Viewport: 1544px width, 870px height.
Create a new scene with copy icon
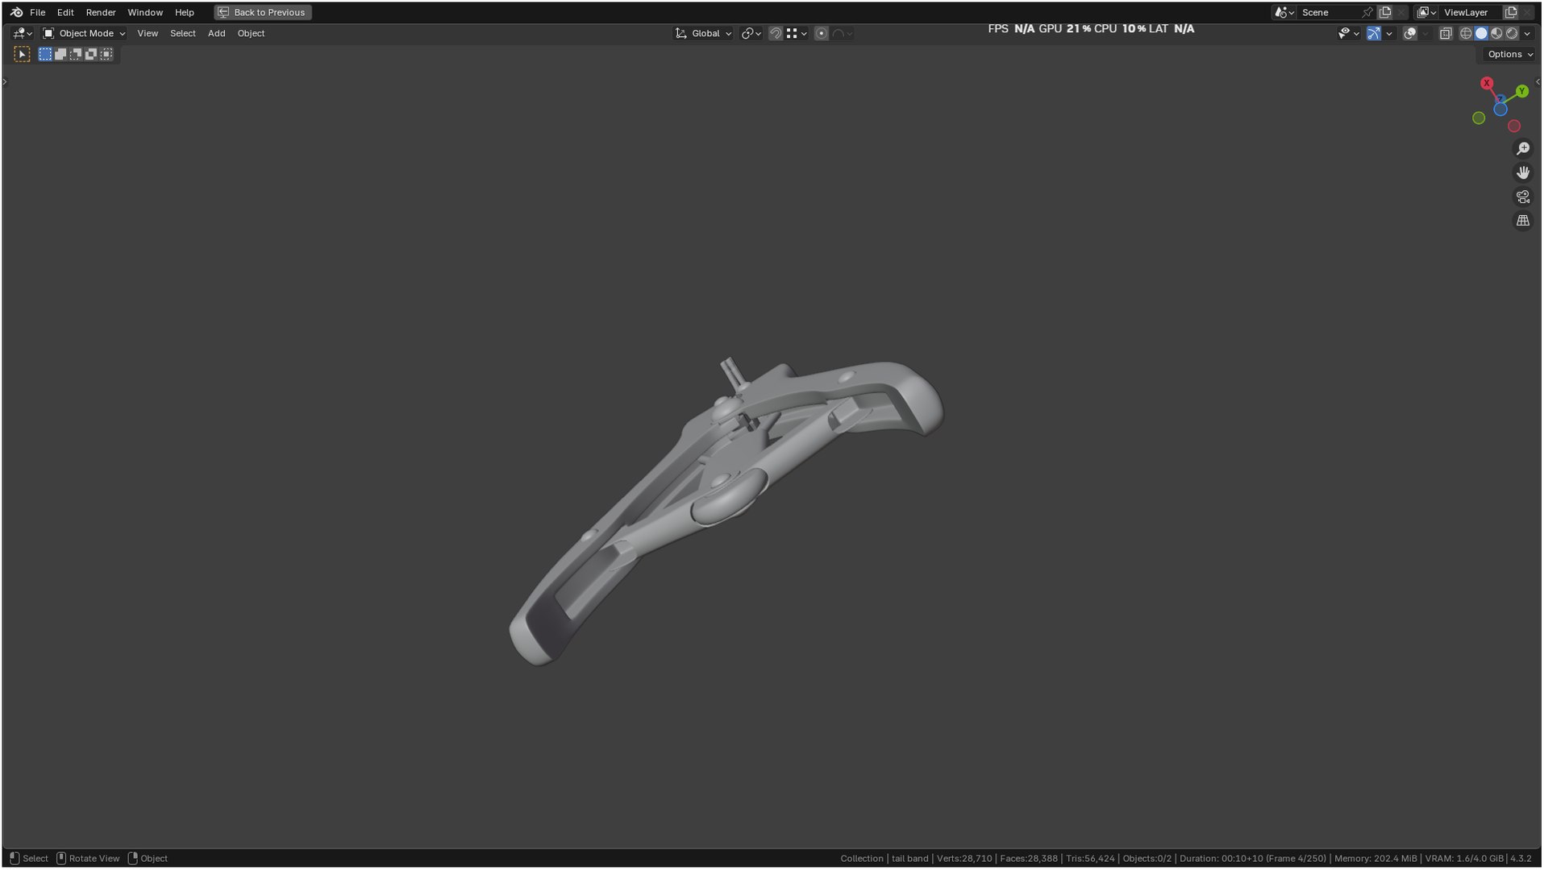(x=1385, y=12)
